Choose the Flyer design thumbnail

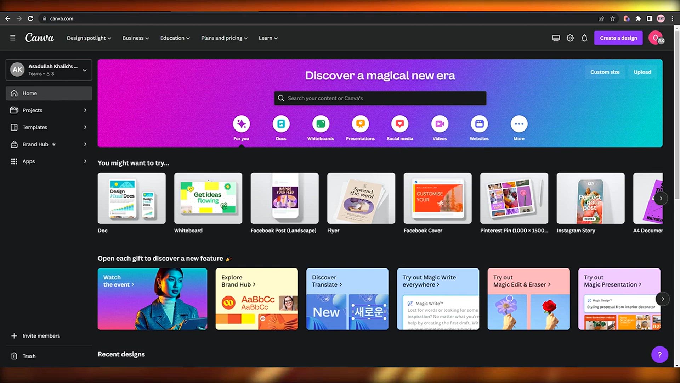point(361,198)
